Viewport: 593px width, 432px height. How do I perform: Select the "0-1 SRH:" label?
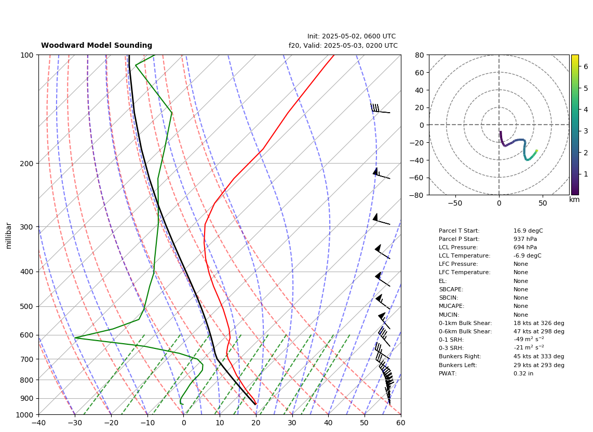[451, 340]
